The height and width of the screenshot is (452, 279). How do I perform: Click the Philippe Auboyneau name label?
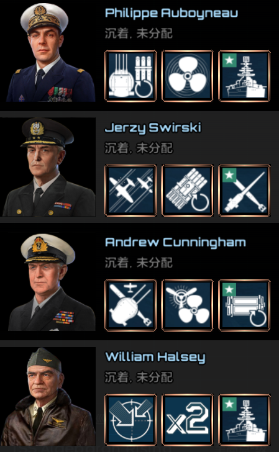coord(172,14)
